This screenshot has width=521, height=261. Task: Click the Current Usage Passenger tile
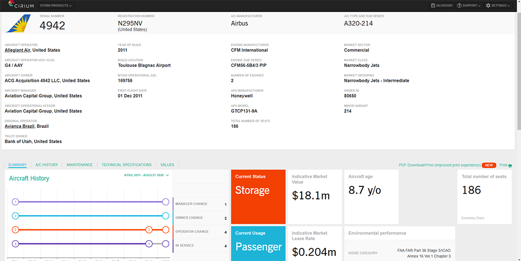tap(258, 244)
